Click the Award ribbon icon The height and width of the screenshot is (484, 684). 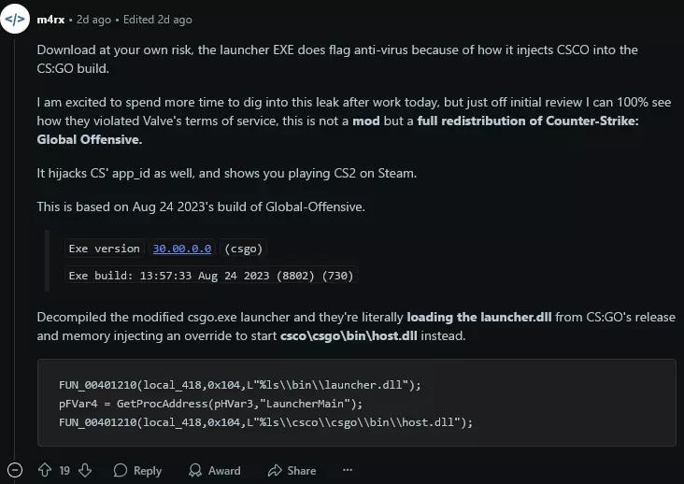point(195,470)
